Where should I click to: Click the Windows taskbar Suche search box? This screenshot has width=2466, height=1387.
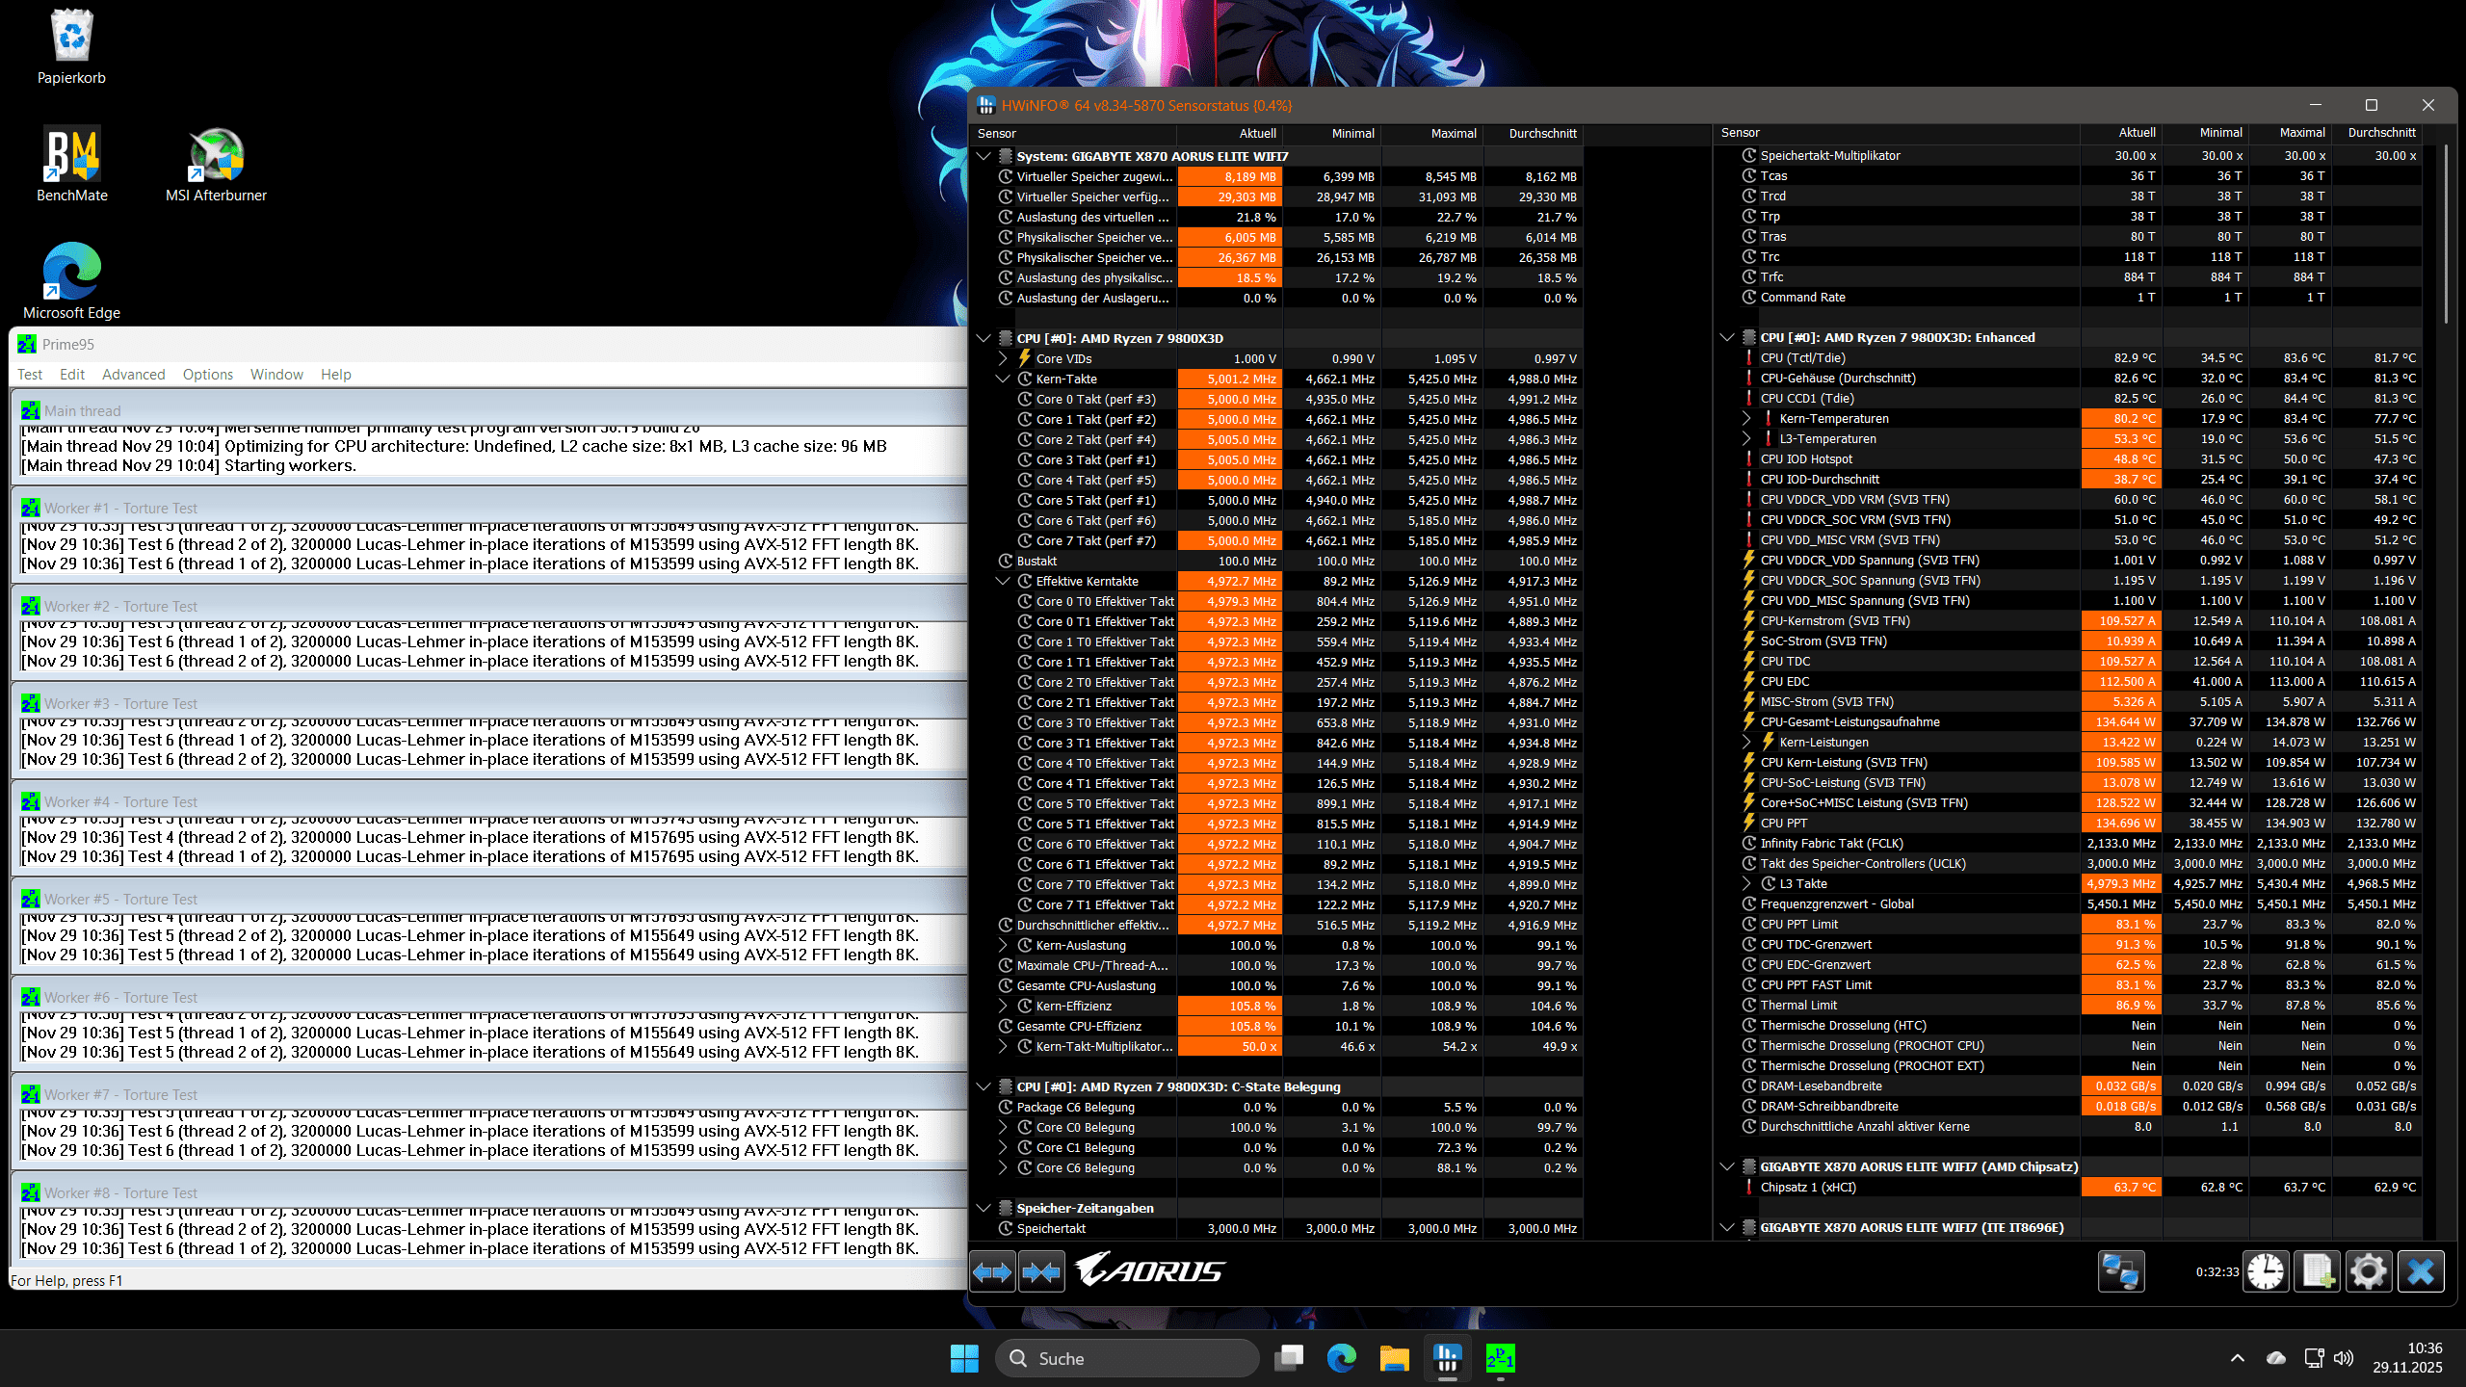tap(1127, 1358)
